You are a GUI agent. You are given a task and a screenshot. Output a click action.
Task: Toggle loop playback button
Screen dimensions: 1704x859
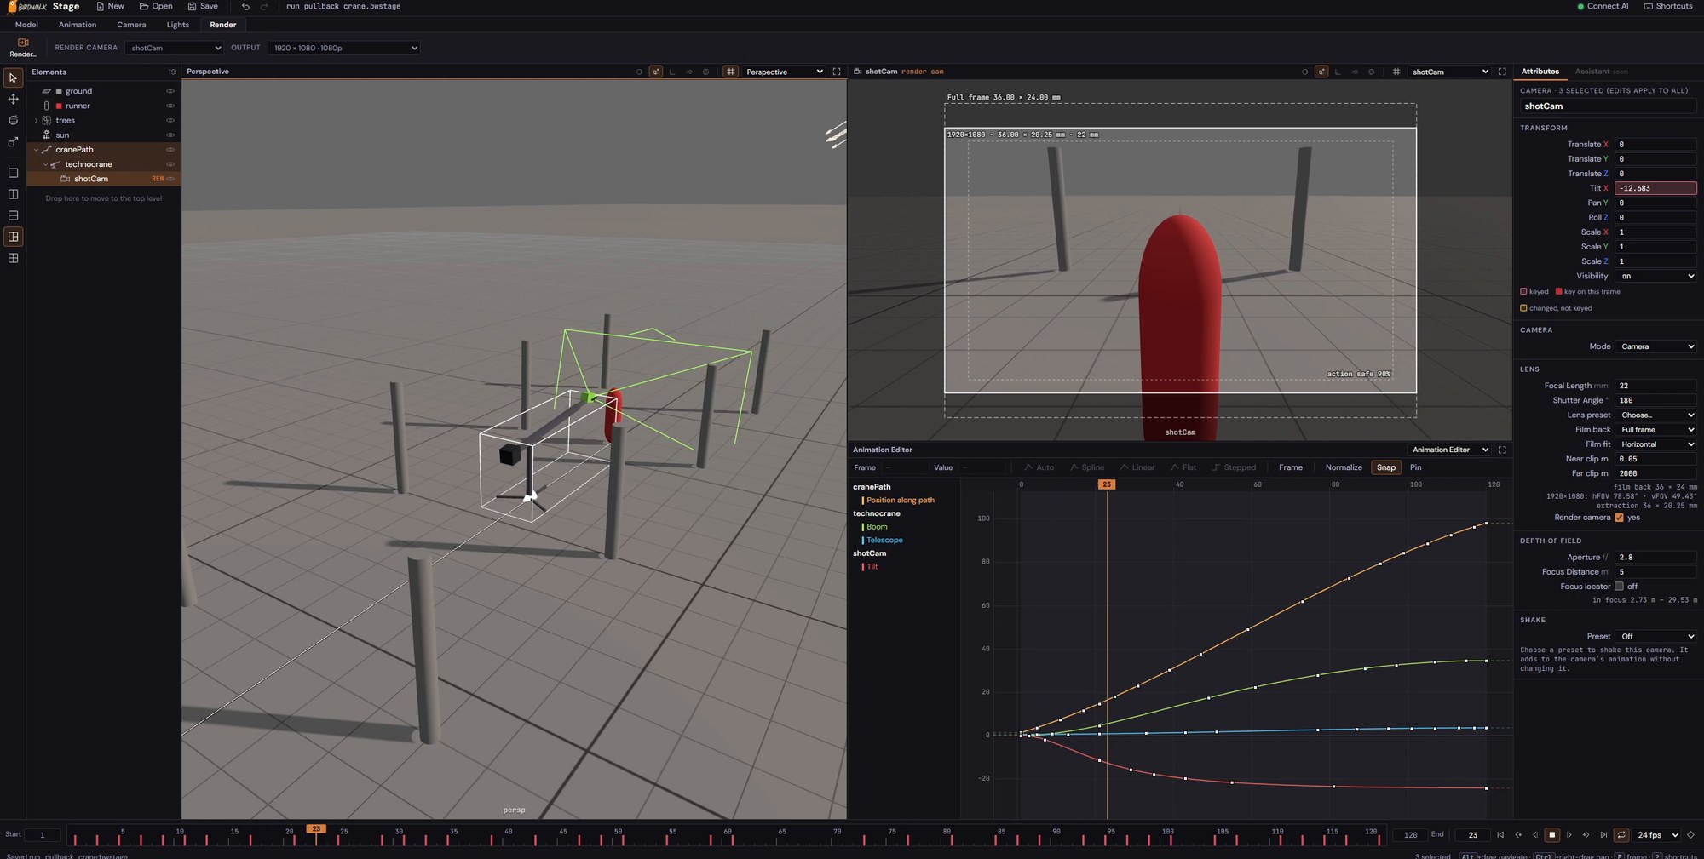[1621, 835]
